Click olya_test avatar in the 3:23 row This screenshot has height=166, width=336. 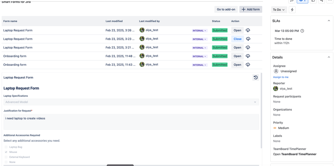click(x=142, y=39)
